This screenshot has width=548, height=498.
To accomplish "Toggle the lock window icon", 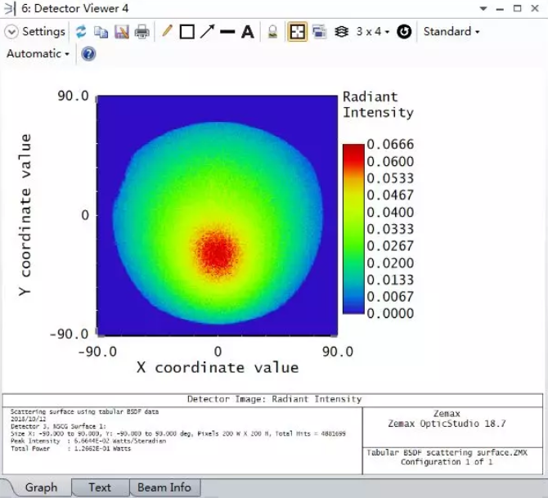I will tap(273, 32).
